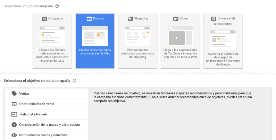Click the Display ad layout illustration
The width and height of the screenshot is (276, 140).
(95, 36)
